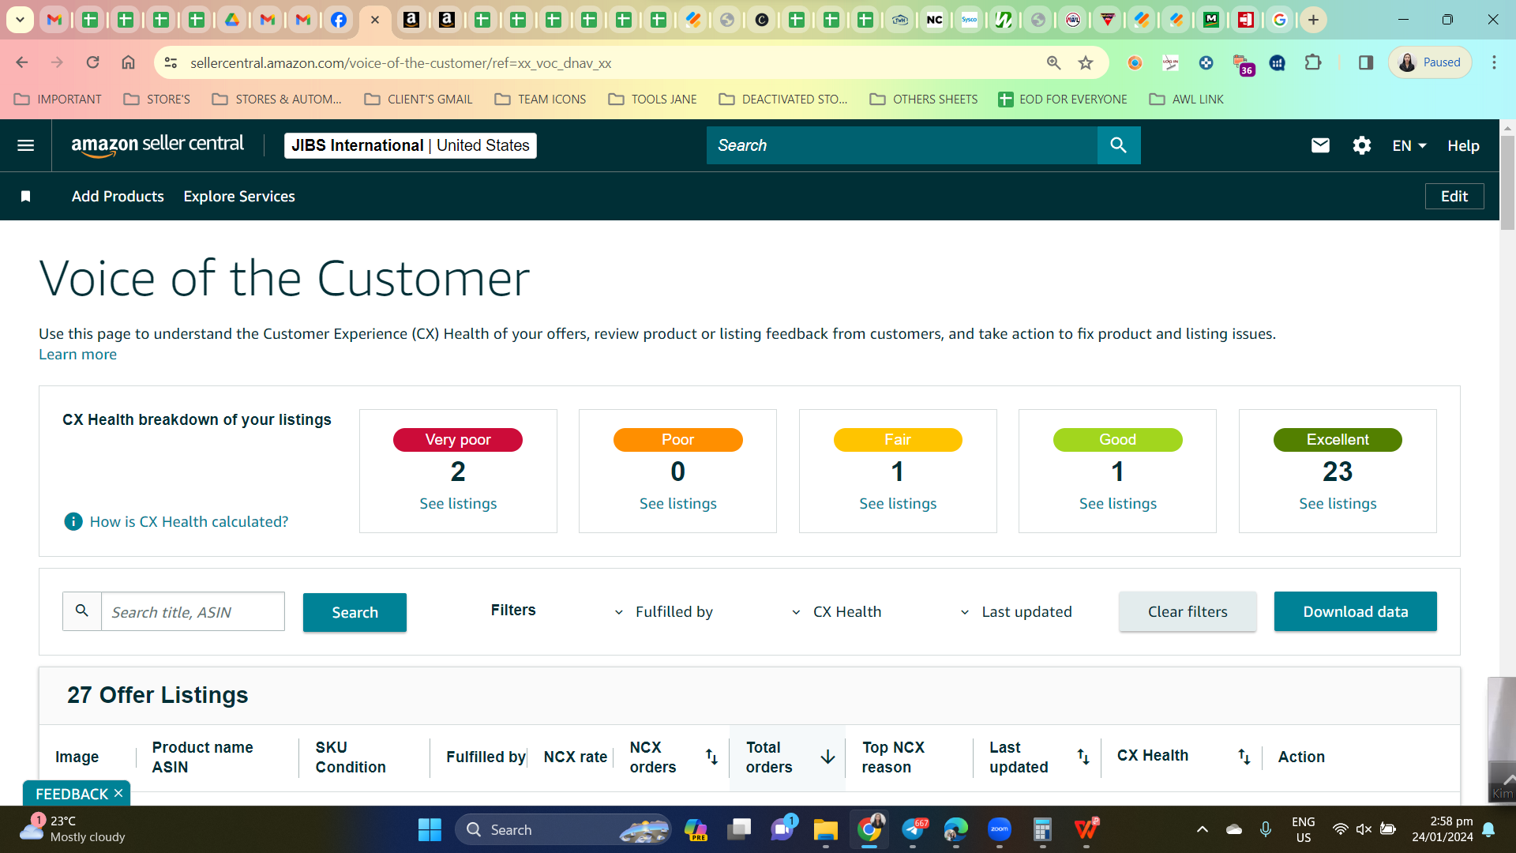Go back to previous page
This screenshot has width=1516, height=853.
tap(22, 62)
